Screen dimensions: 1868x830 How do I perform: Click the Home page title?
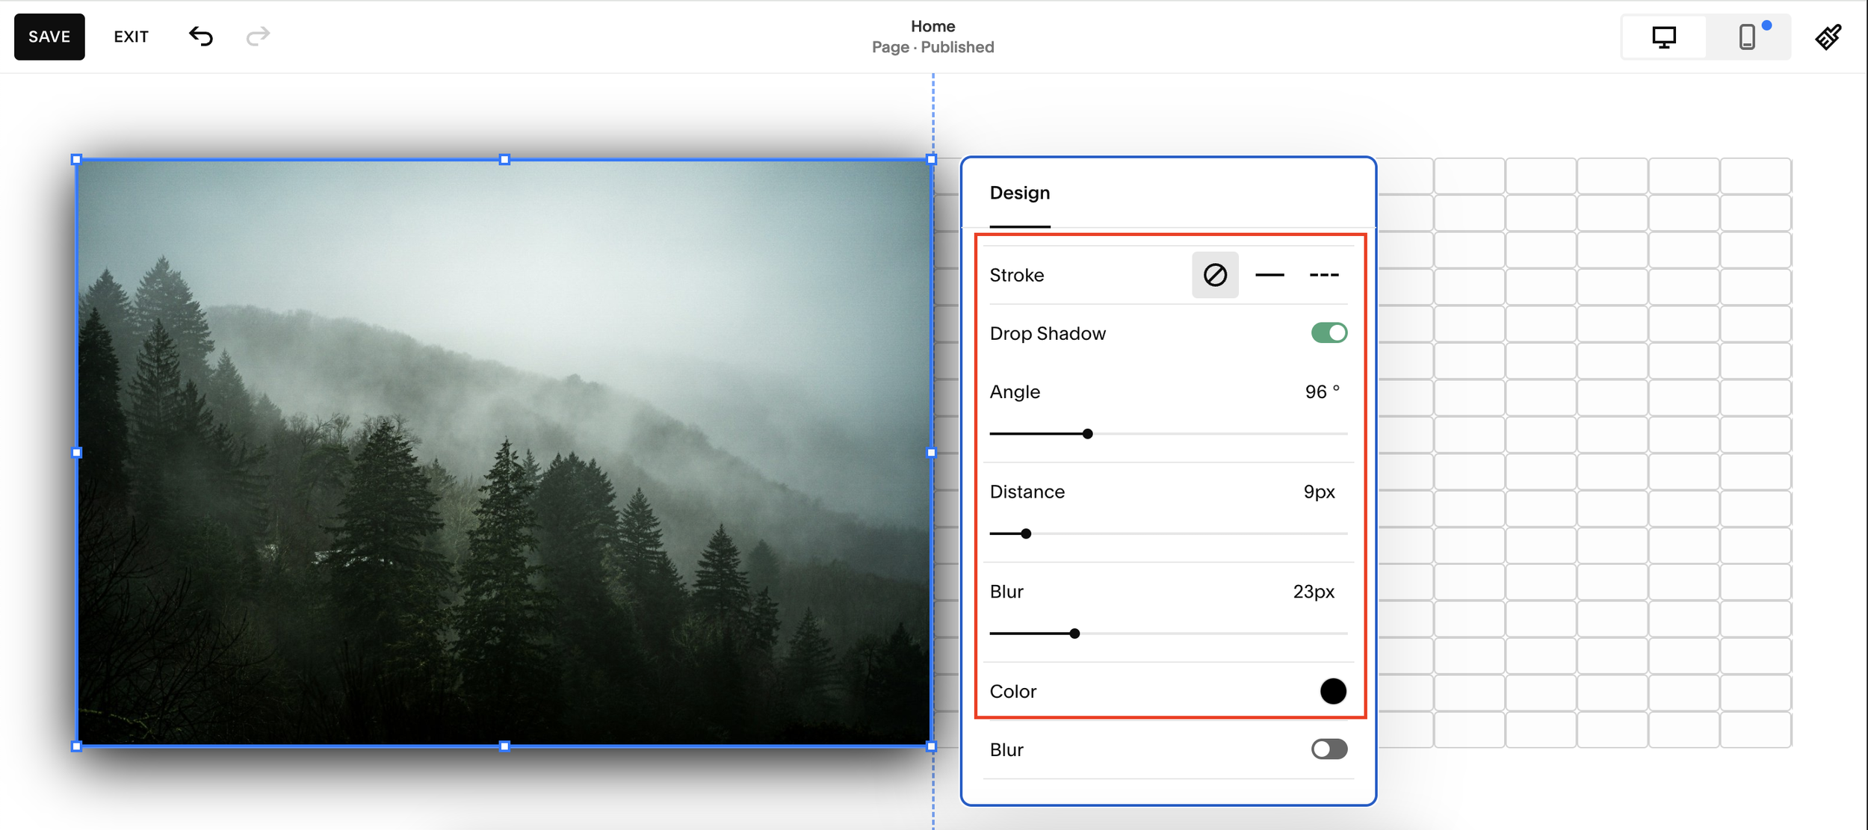[x=933, y=26]
